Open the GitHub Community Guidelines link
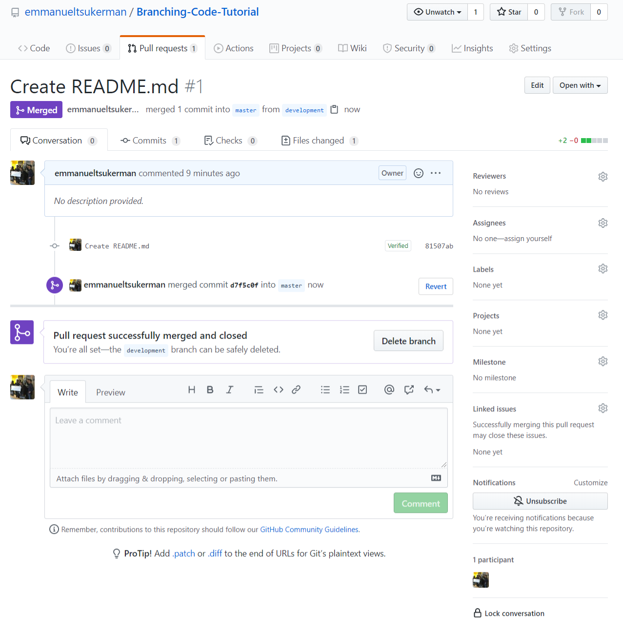Screen dimensions: 623x631 tap(309, 529)
